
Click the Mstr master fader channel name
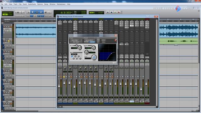point(147,101)
